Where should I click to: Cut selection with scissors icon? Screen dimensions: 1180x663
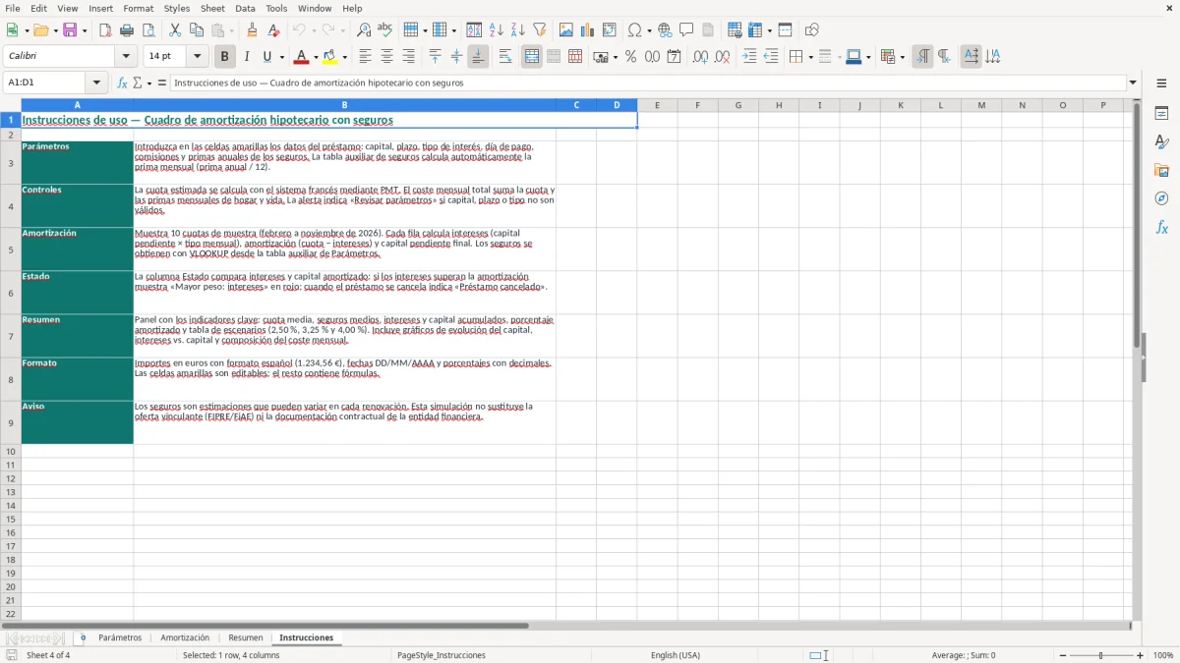tap(175, 30)
